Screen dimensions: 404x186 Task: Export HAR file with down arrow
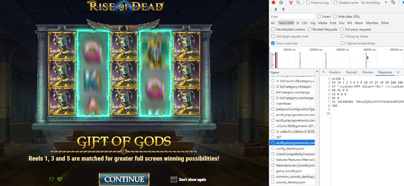[x=283, y=9]
